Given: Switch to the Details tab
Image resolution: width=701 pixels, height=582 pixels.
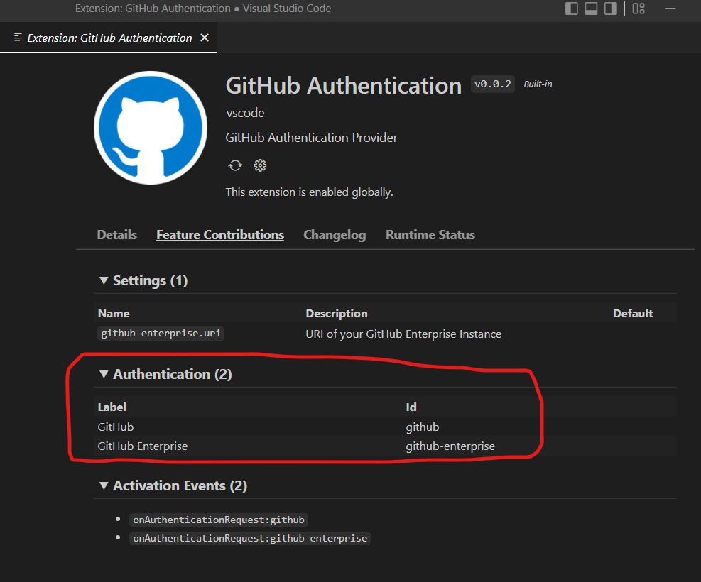Looking at the screenshot, I should coord(116,234).
